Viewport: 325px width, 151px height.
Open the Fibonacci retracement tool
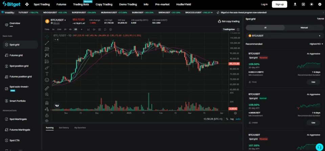[47, 49]
